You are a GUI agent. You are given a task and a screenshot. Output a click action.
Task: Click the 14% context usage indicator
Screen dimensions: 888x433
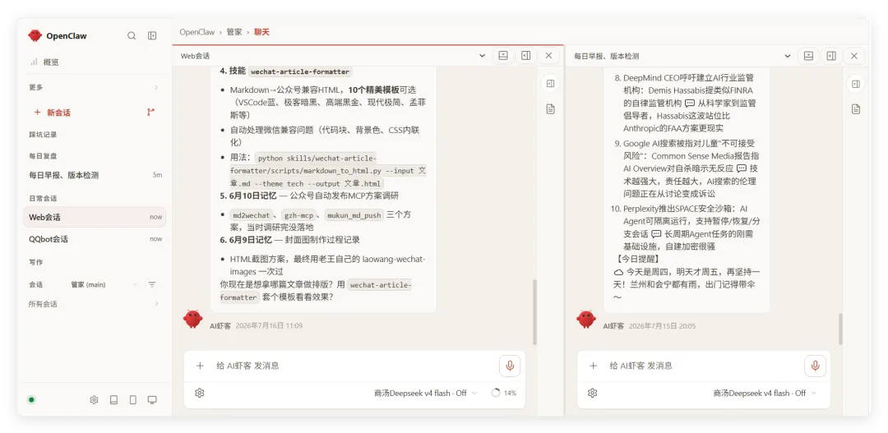coord(503,393)
